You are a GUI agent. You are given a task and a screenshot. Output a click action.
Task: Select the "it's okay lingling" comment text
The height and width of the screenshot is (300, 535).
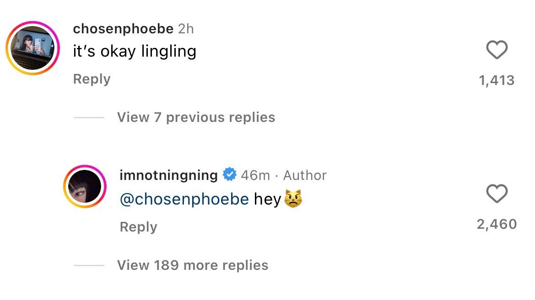[135, 51]
